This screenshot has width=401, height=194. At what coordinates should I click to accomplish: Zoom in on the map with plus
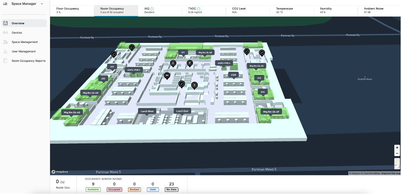click(397, 148)
